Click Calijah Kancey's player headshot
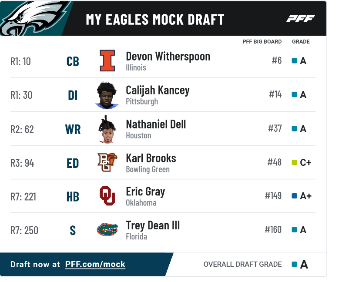Viewport: 339px width, 282px height. point(107,94)
